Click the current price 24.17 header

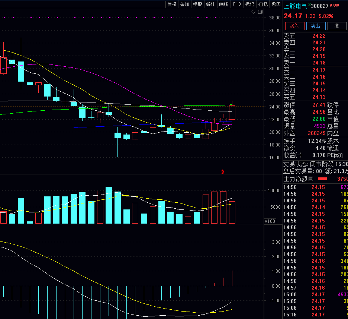pos(293,16)
